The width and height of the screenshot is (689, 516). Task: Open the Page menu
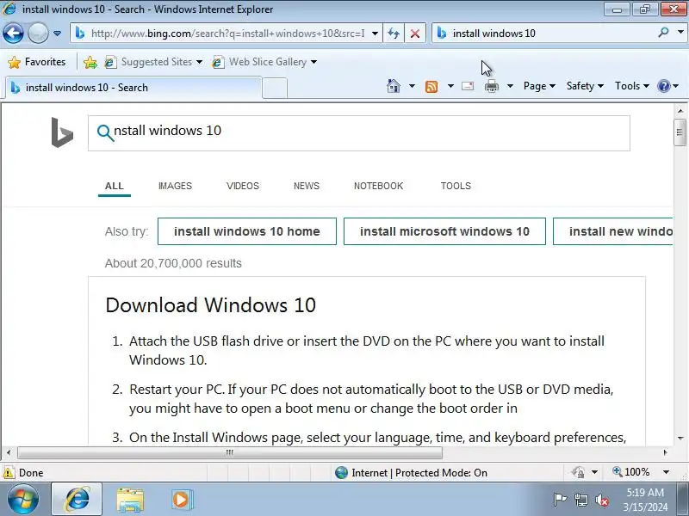(x=539, y=86)
